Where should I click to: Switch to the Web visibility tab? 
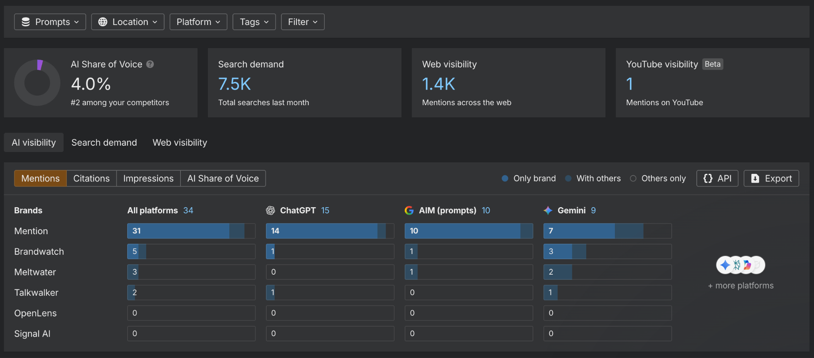click(180, 142)
